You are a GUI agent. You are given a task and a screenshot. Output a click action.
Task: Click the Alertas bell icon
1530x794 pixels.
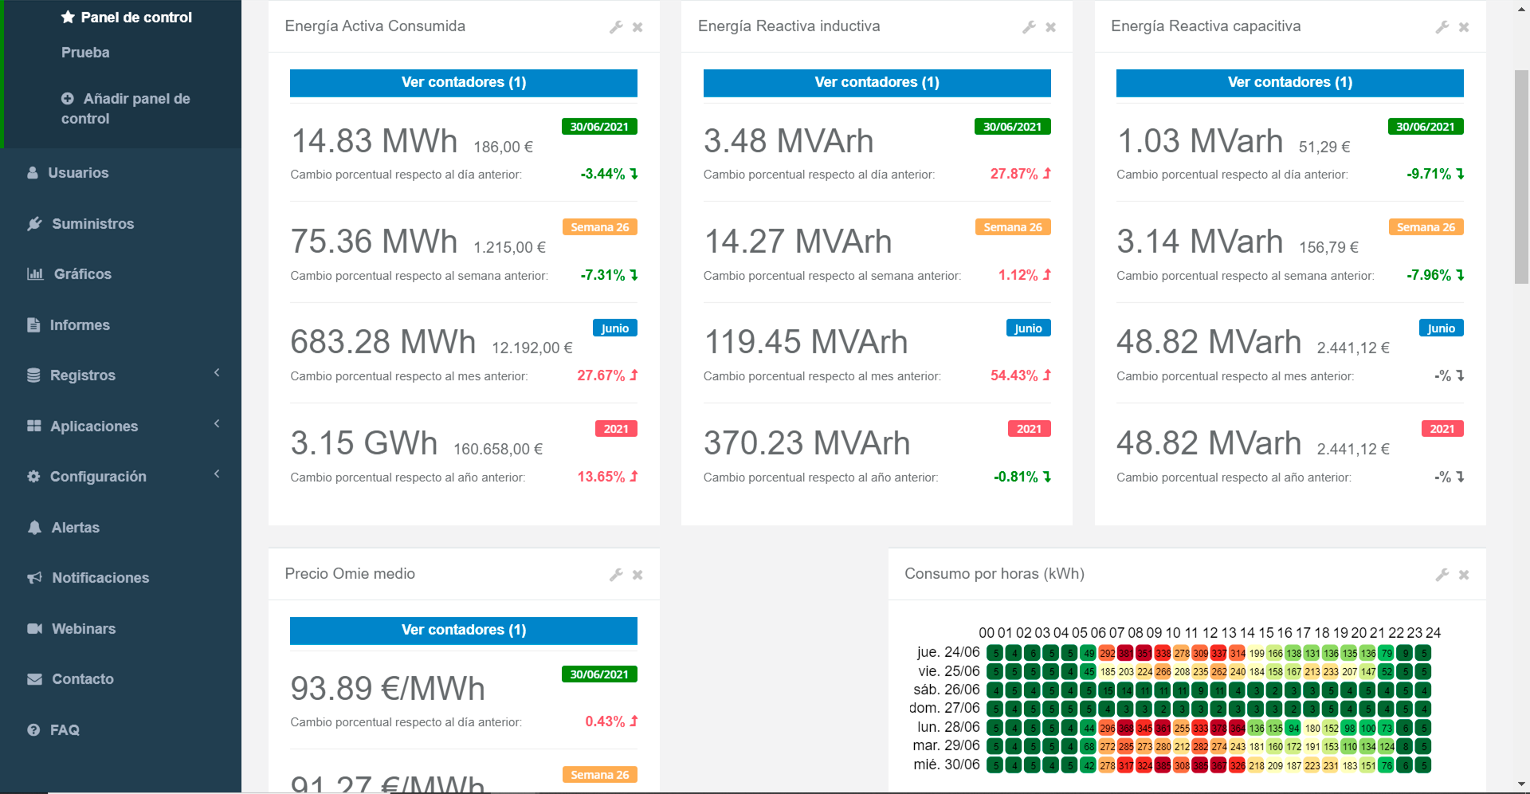tap(34, 528)
